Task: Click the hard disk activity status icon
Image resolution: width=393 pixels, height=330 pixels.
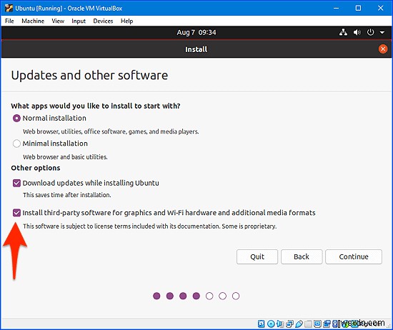Action: pos(261,324)
